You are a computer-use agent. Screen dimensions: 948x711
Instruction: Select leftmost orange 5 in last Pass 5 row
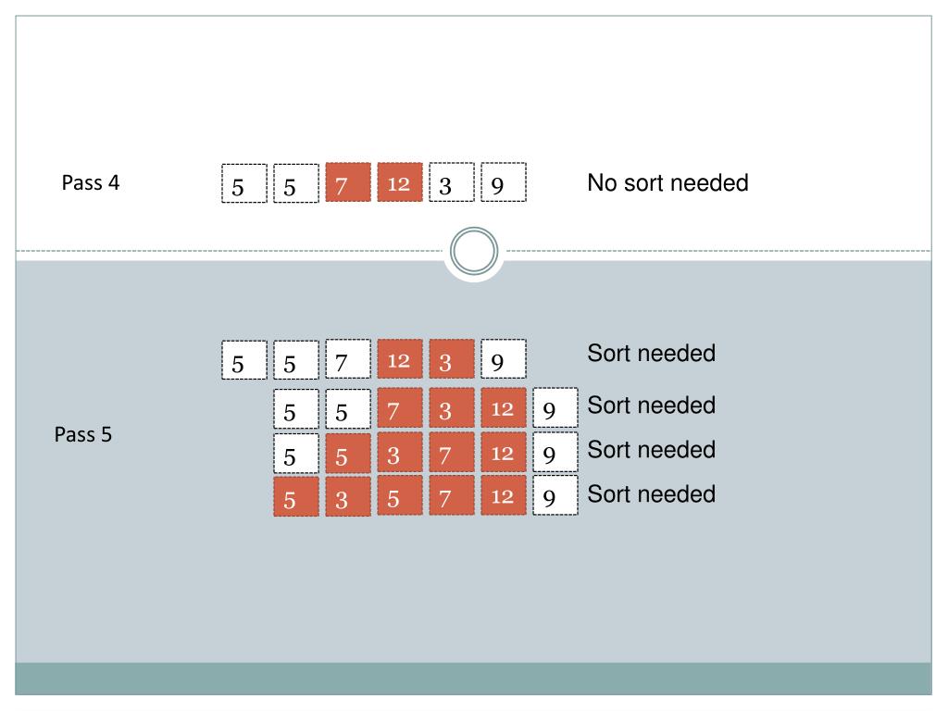pyautogui.click(x=296, y=496)
